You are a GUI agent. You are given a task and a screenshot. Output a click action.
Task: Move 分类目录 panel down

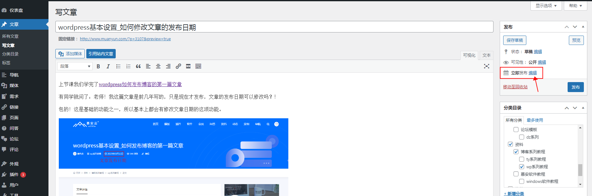[575, 108]
